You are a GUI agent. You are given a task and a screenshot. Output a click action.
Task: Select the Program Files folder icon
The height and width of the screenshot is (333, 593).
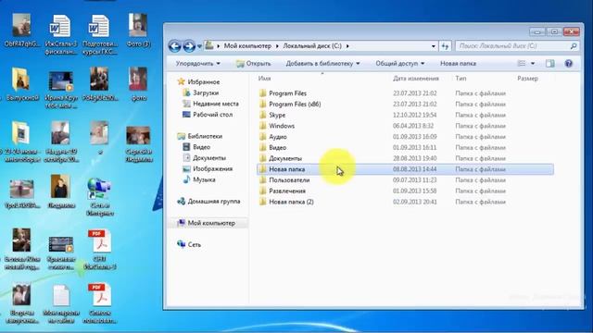click(263, 92)
